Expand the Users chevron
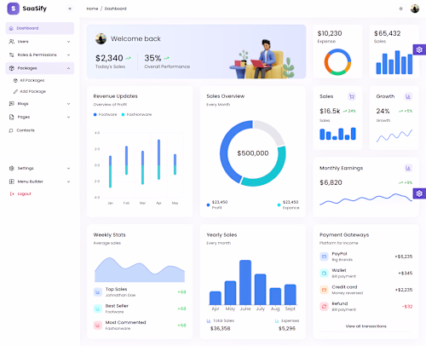Screen dimensions: 426x346 68,42
